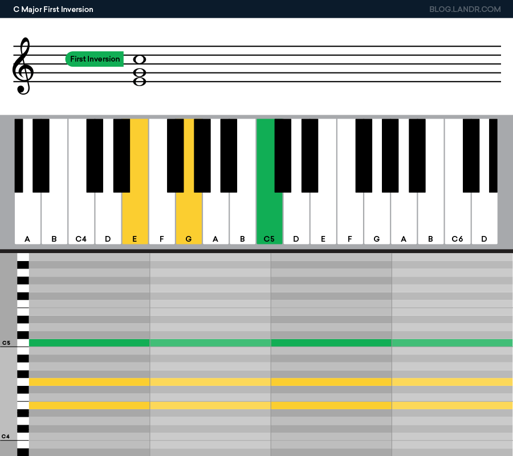Select lower yellow E note in second bar
513x456 pixels.
(x=210, y=405)
